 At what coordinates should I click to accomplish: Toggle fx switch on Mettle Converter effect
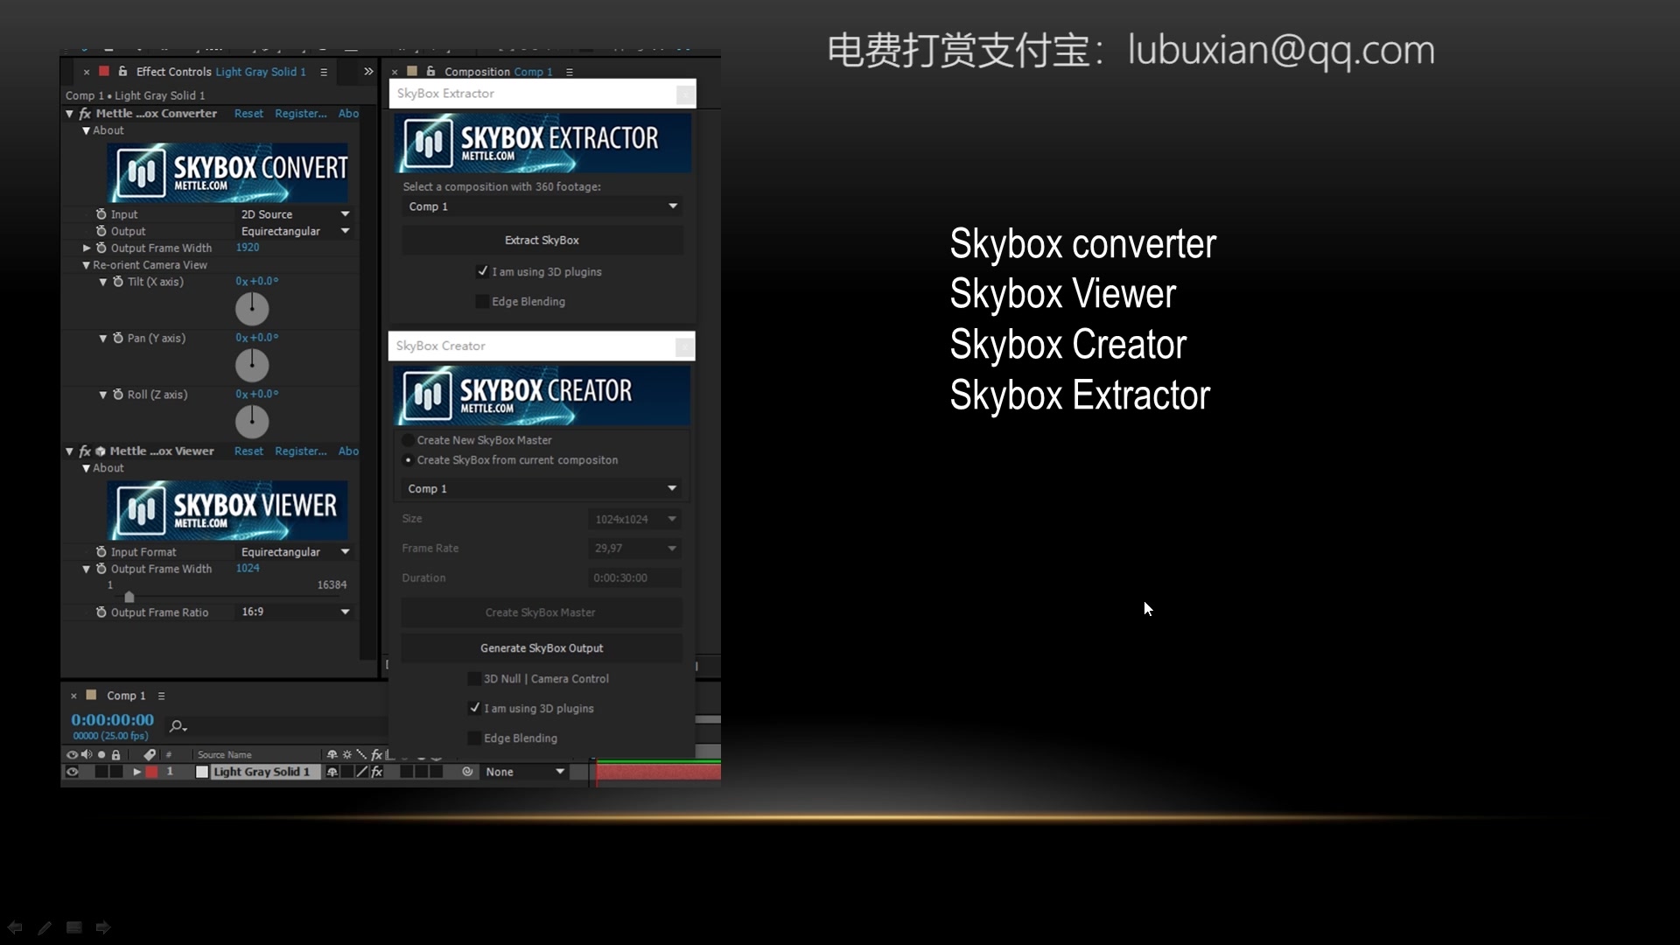(85, 114)
